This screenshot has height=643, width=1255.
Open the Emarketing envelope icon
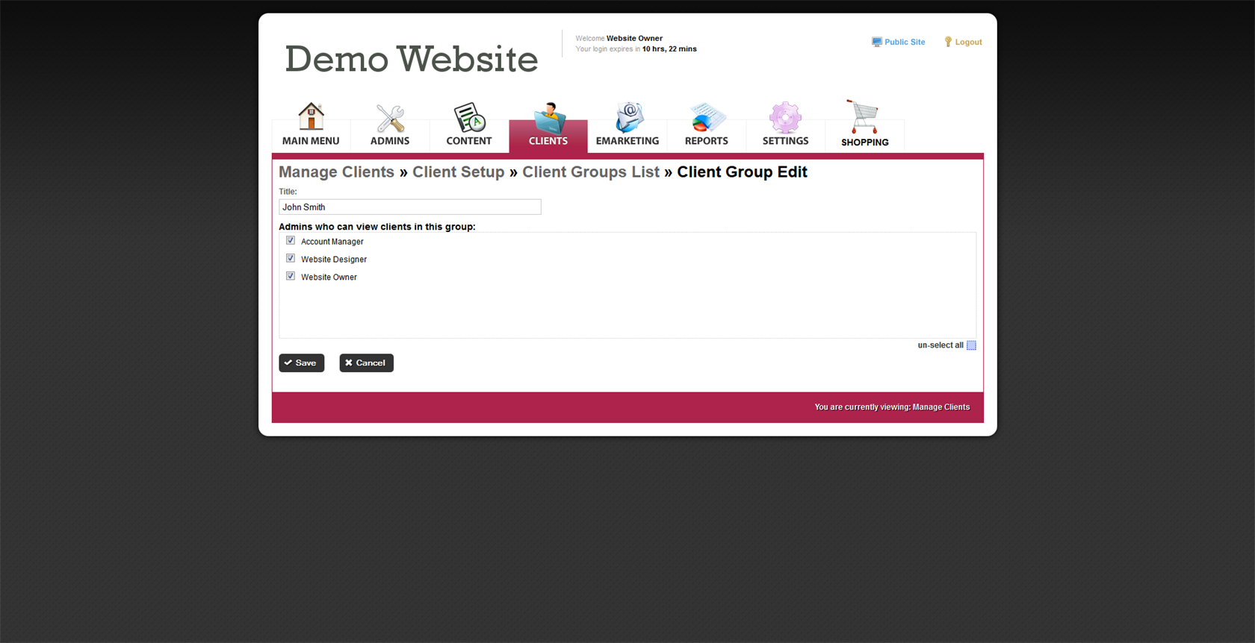(x=628, y=118)
